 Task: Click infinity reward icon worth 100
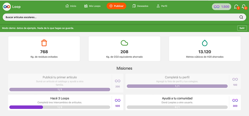235,79
